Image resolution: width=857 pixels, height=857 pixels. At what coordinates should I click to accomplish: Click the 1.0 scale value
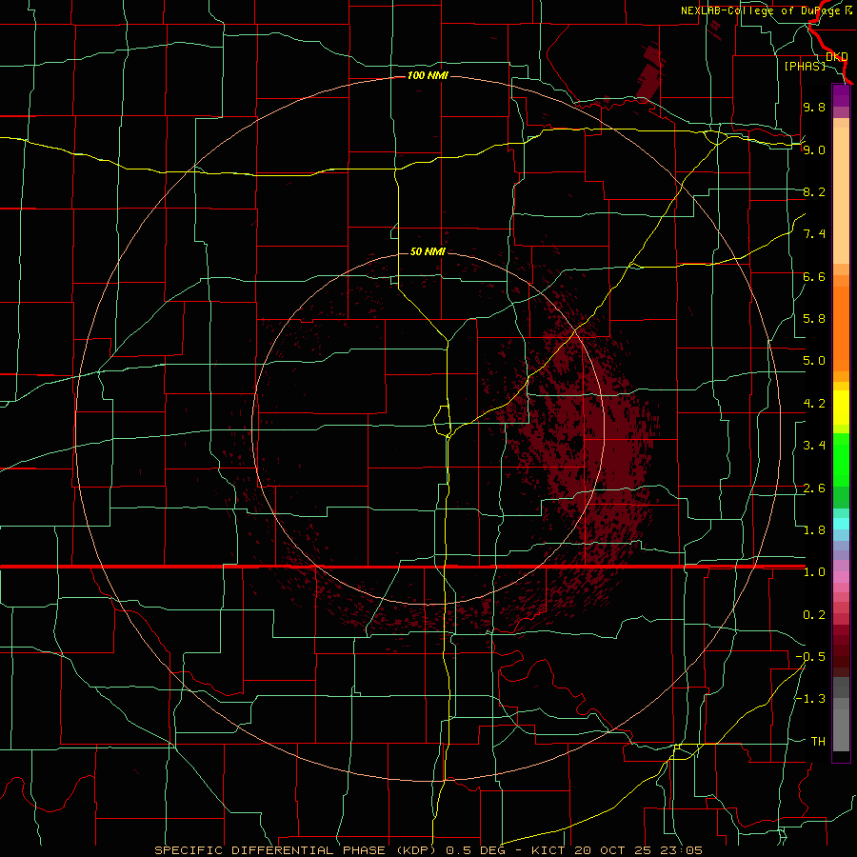click(x=814, y=572)
